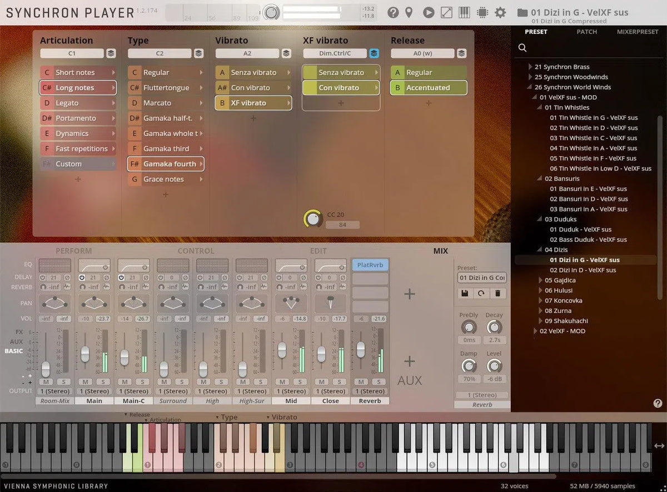Collapse the 04 Dizis folder
The image size is (667, 492).
(x=541, y=250)
